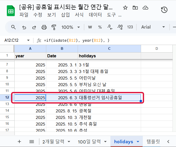
Task: Click the move to folder icon
Action: click(135, 8)
